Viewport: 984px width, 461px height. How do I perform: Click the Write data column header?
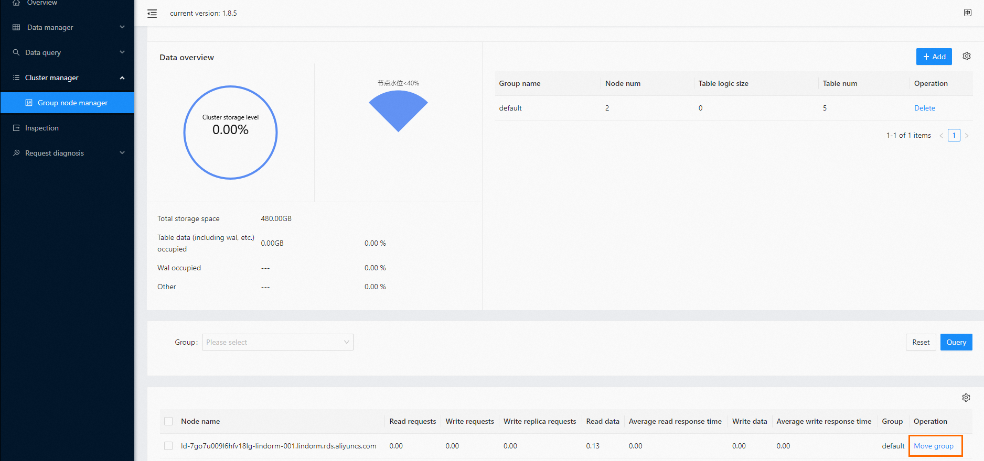click(750, 421)
